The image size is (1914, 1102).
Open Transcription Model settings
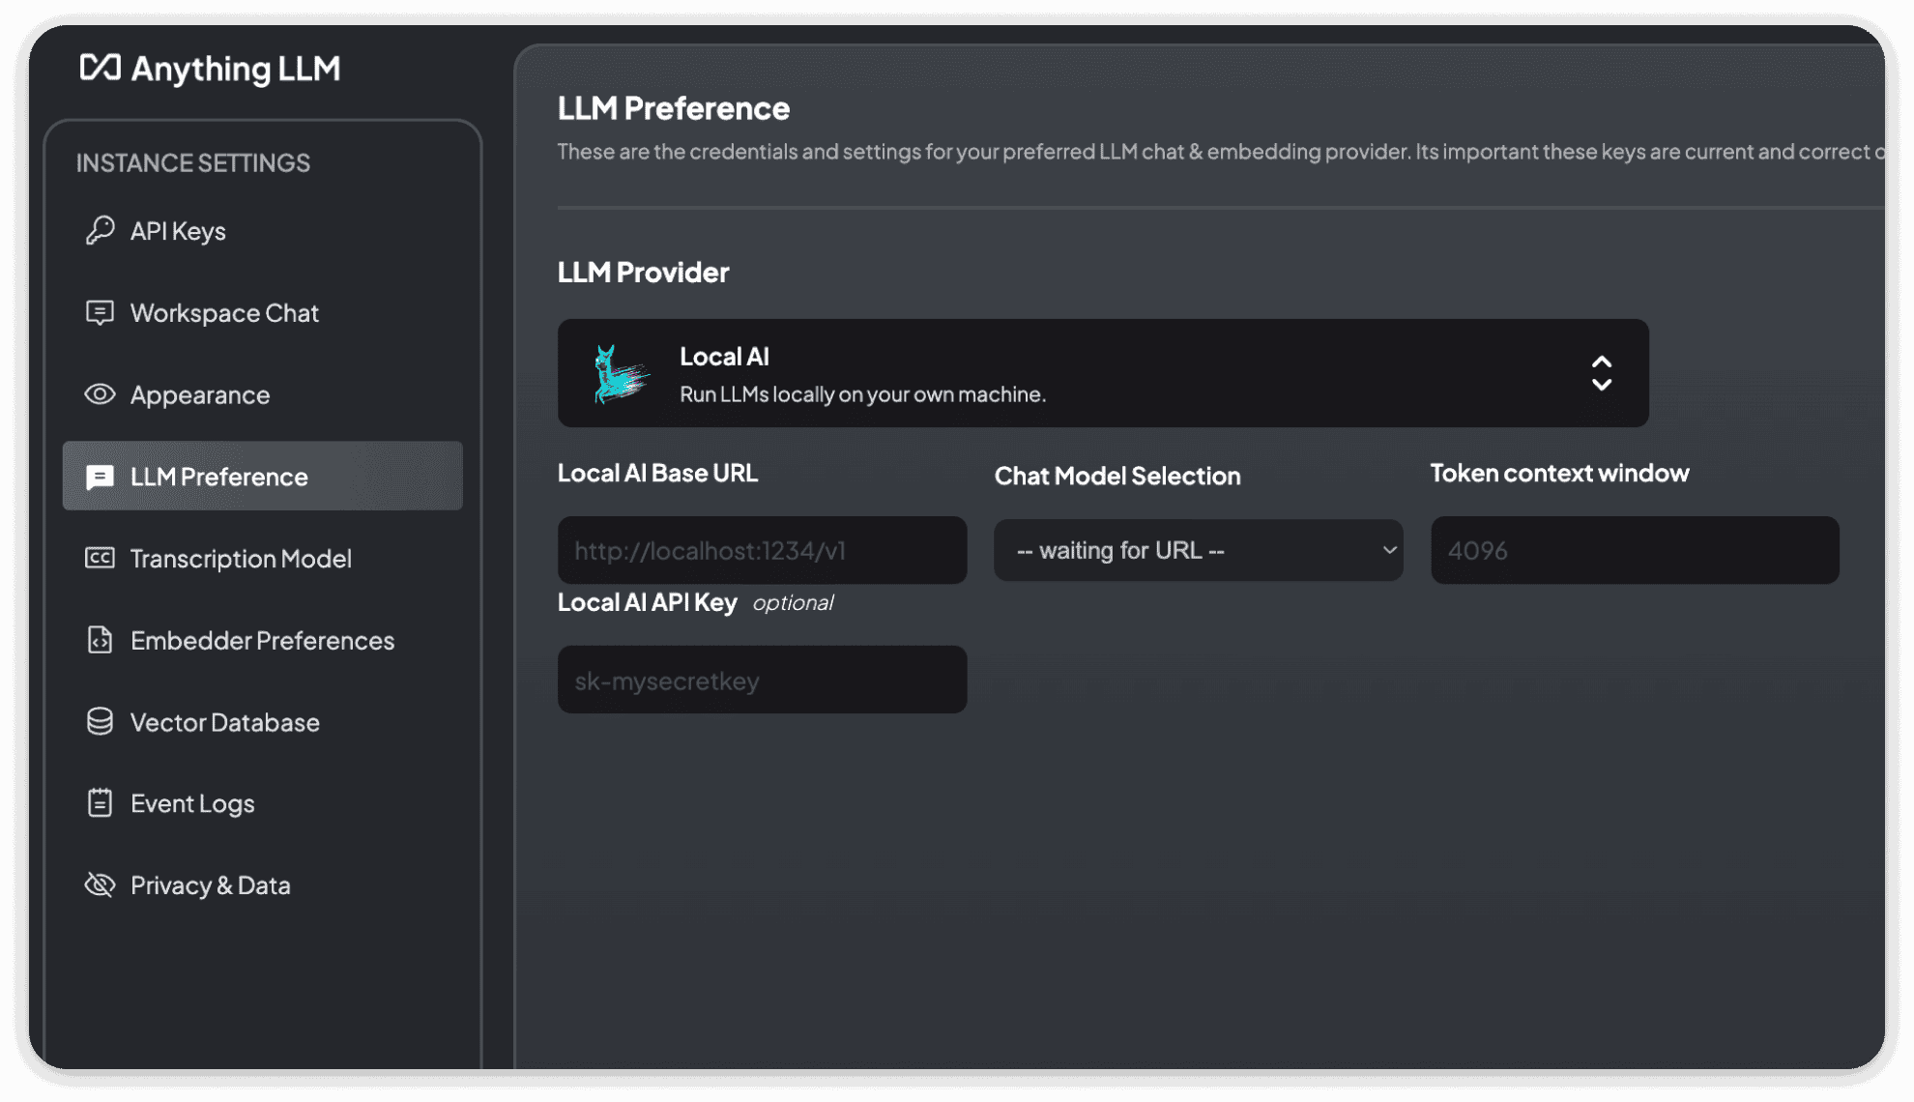(263, 558)
